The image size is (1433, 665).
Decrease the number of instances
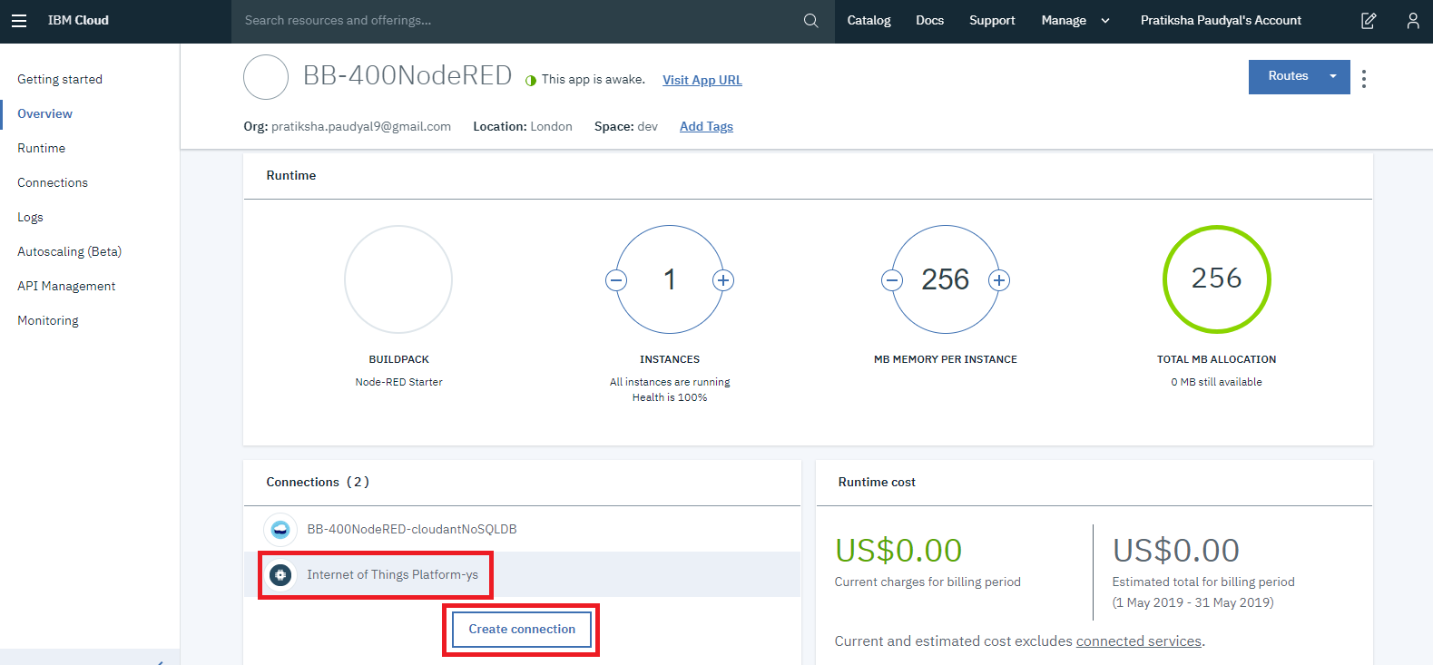[x=616, y=280]
